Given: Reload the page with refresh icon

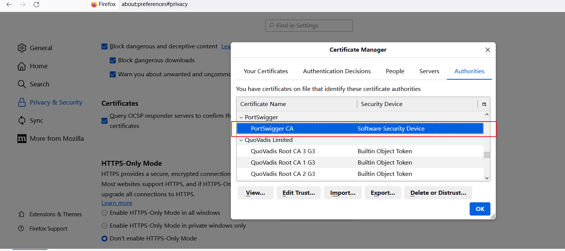Looking at the screenshot, I should [x=36, y=5].
